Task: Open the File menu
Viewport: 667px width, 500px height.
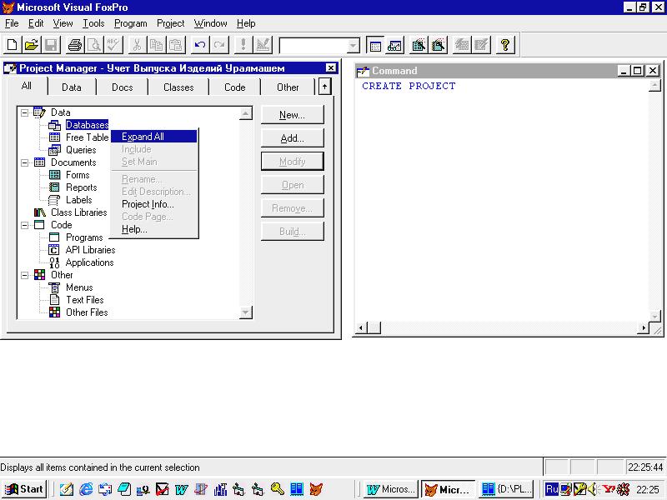Action: click(12, 23)
